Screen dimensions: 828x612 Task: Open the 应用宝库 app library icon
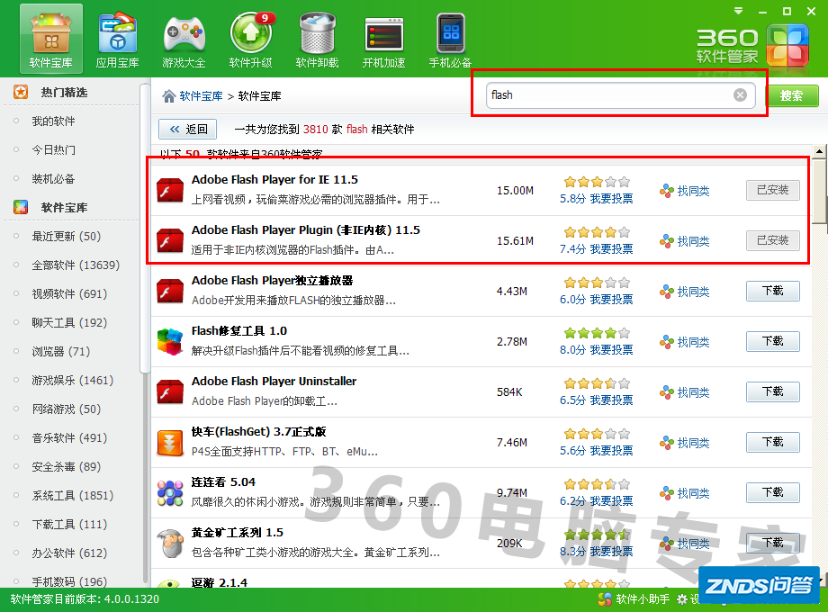coord(118,40)
